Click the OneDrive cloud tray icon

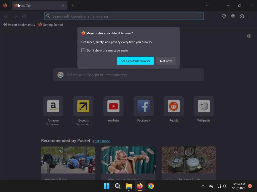tap(211, 186)
